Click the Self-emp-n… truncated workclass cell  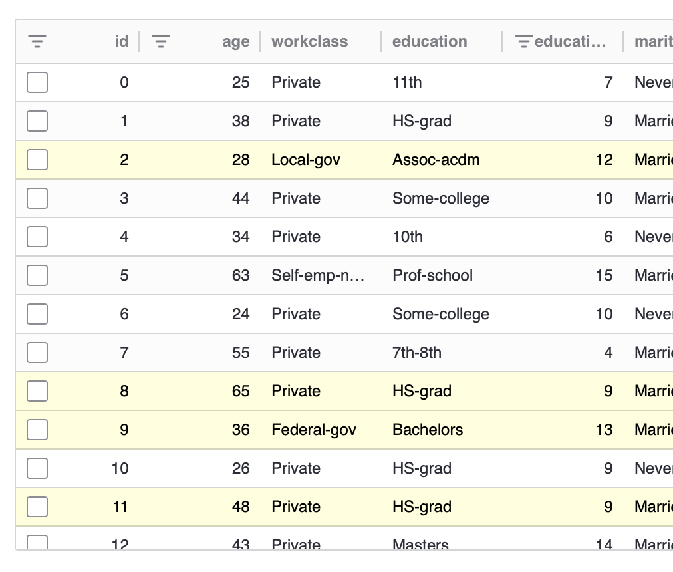tap(318, 275)
